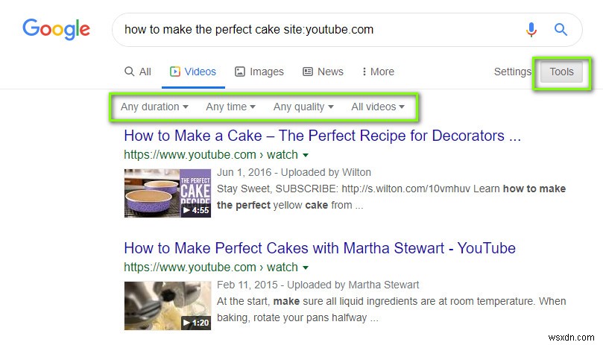Expand the Any duration filter

click(x=154, y=107)
